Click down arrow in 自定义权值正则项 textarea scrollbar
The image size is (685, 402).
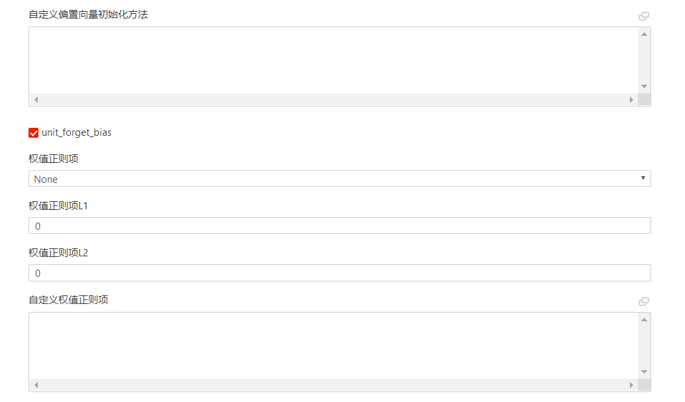click(644, 372)
